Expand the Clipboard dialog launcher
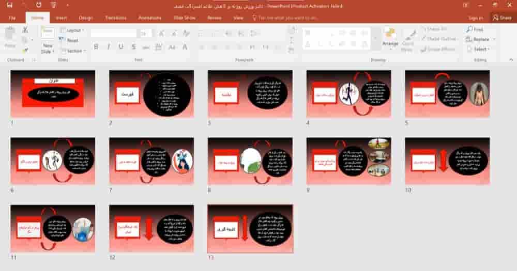 pos(34,60)
